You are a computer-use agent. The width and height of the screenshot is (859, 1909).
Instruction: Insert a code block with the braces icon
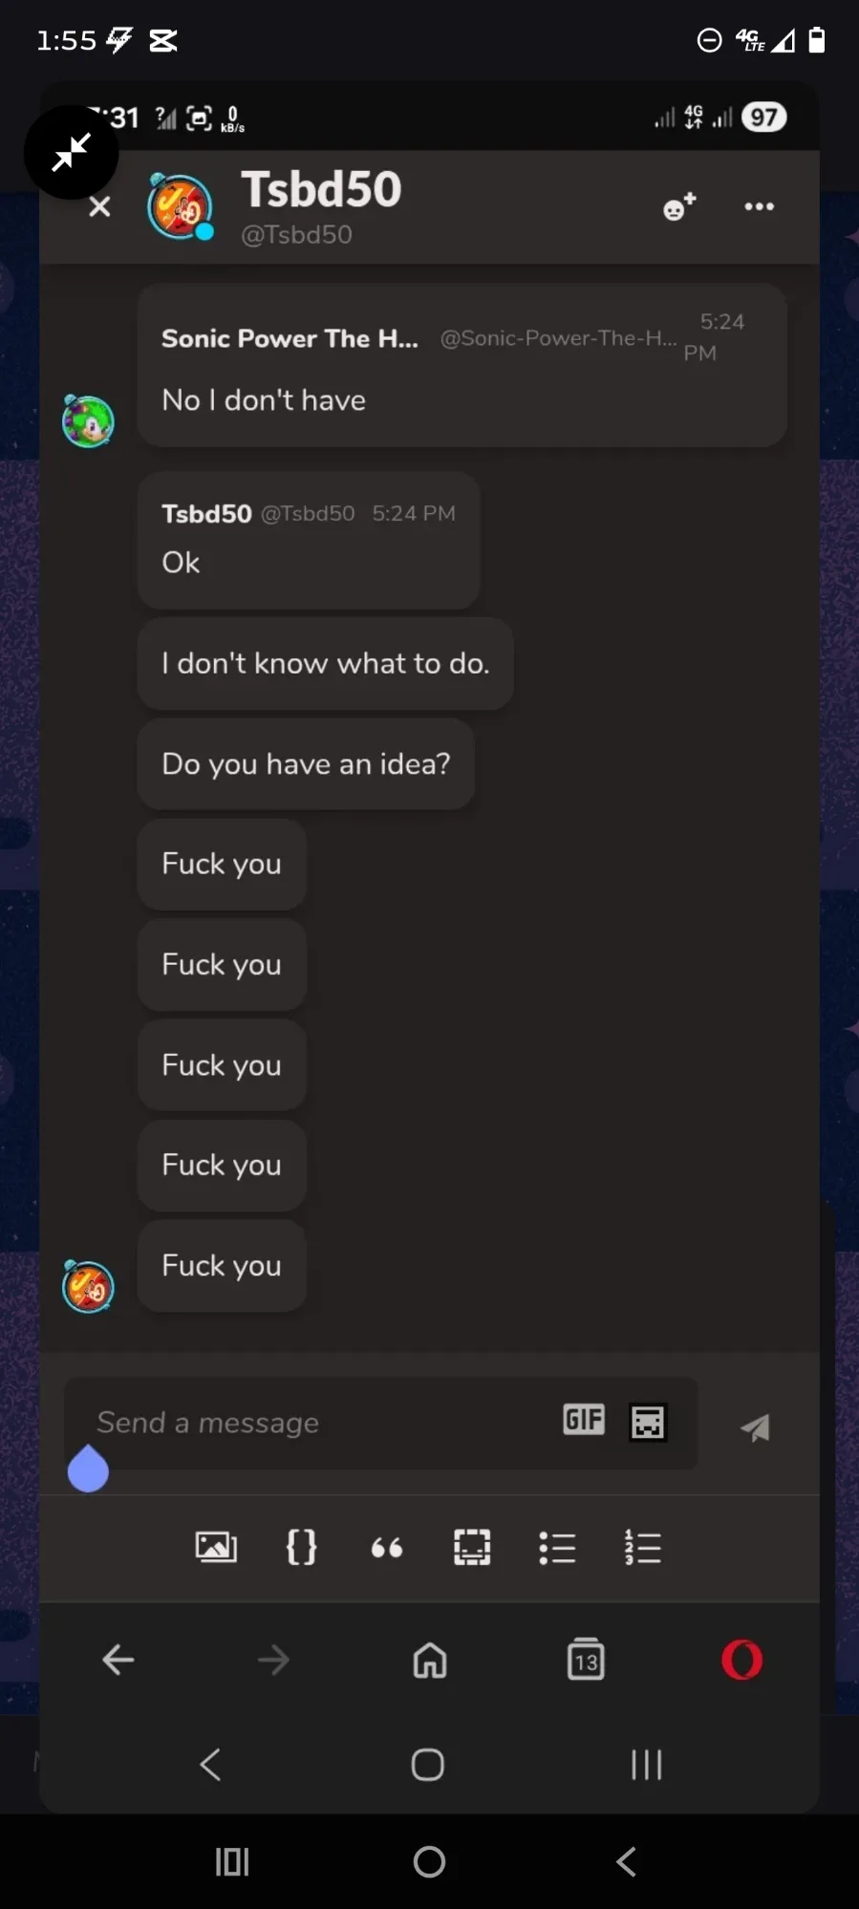click(x=301, y=1547)
